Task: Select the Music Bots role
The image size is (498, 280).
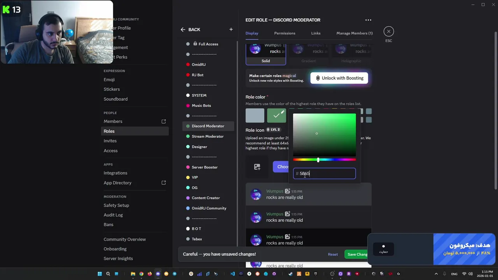Action: 208,106
